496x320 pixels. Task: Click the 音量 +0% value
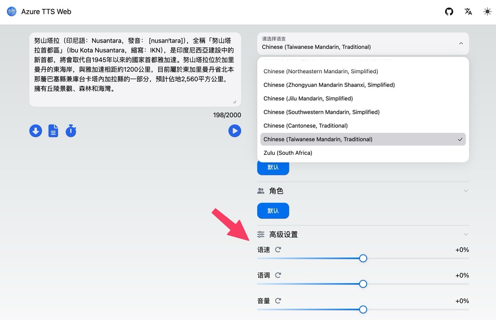[x=462, y=301]
